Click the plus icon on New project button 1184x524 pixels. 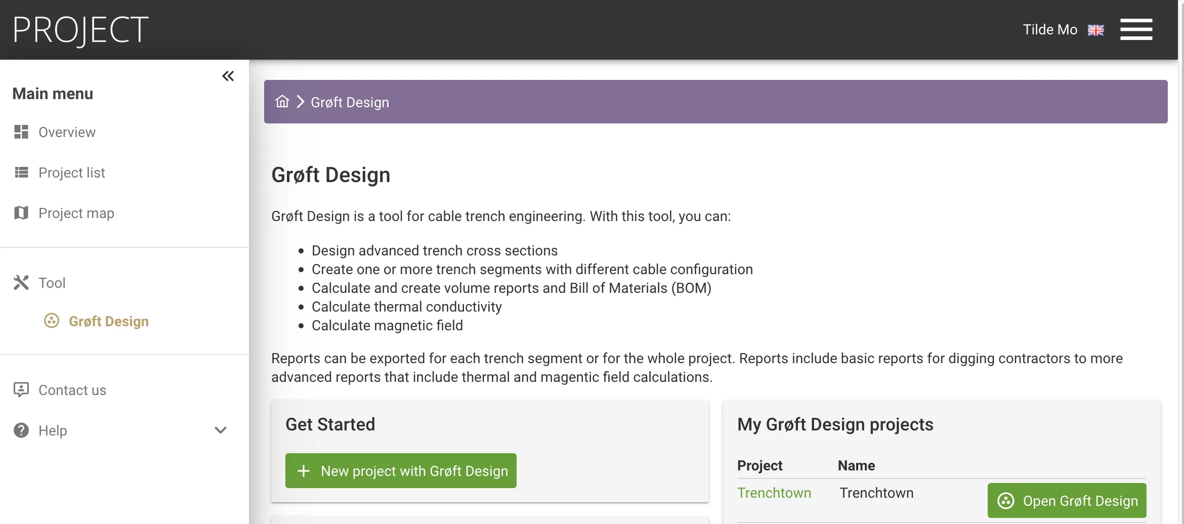click(x=304, y=470)
